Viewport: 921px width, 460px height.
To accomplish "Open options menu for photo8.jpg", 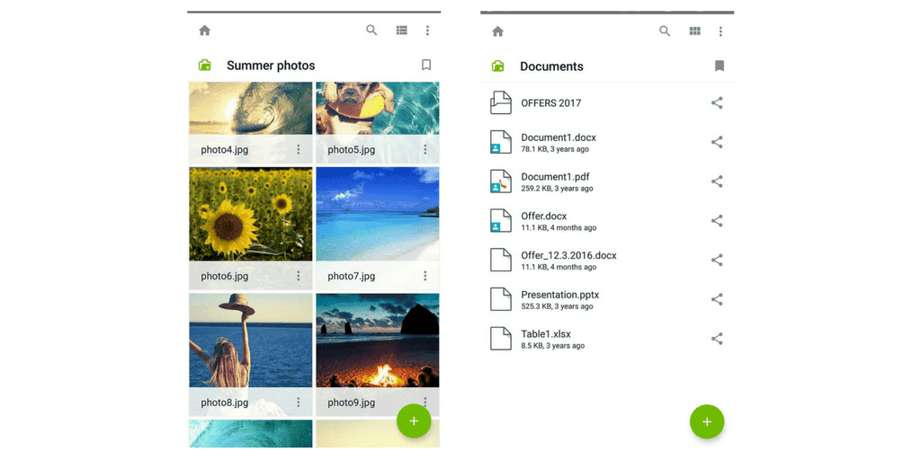I will pyautogui.click(x=299, y=402).
